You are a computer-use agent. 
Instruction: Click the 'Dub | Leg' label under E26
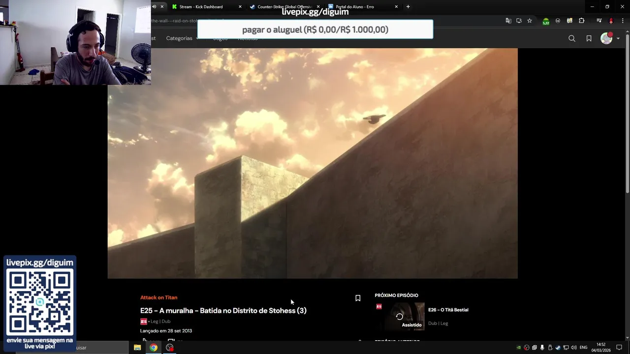(438, 324)
